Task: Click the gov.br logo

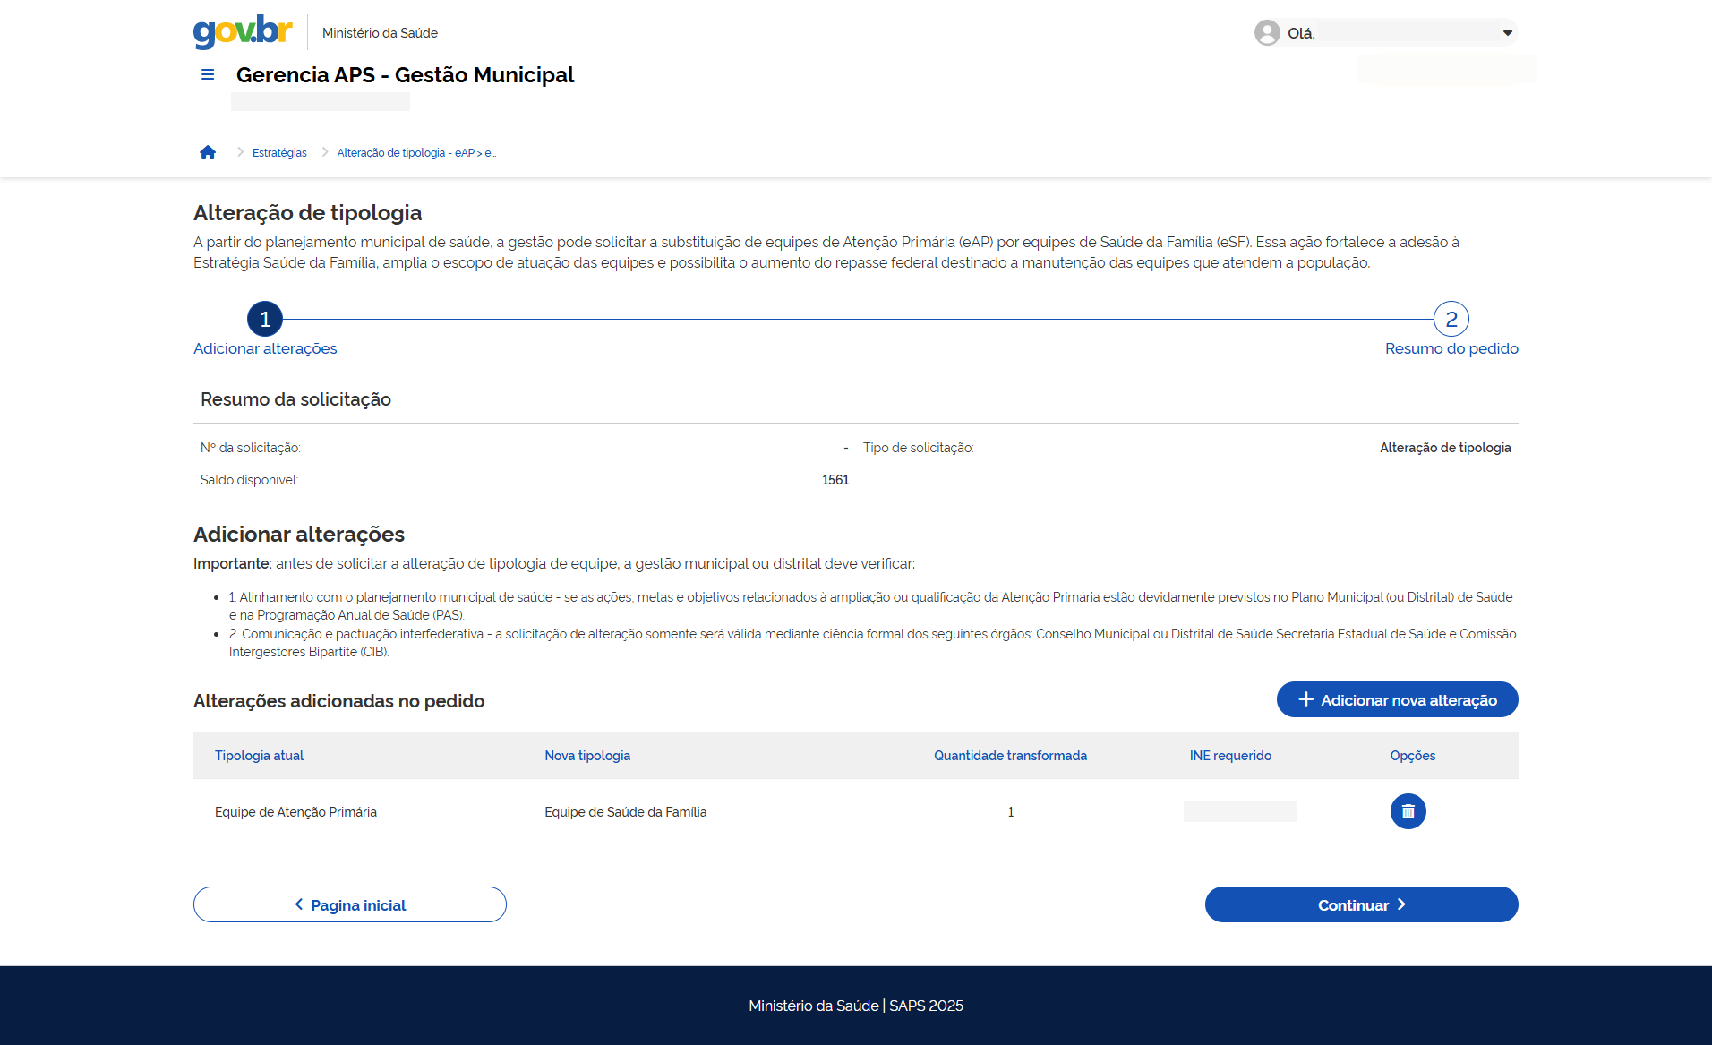Action: pyautogui.click(x=243, y=31)
